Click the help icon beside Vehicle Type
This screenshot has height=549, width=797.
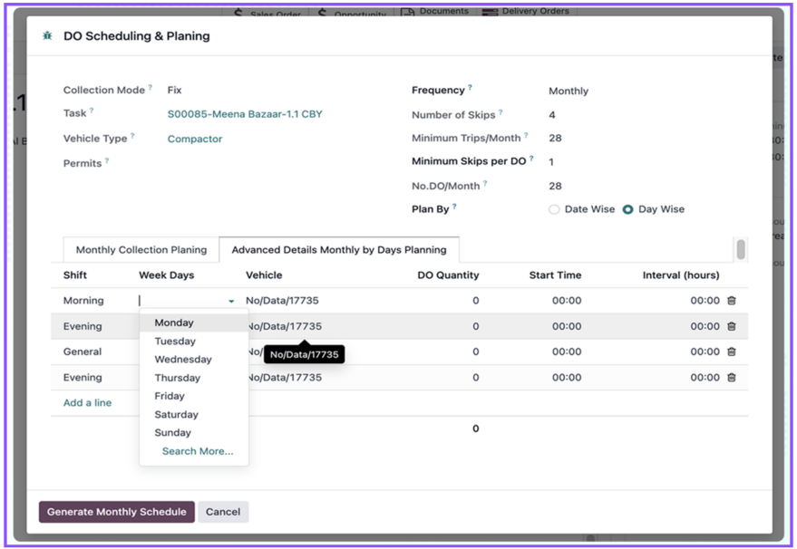pyautogui.click(x=132, y=138)
